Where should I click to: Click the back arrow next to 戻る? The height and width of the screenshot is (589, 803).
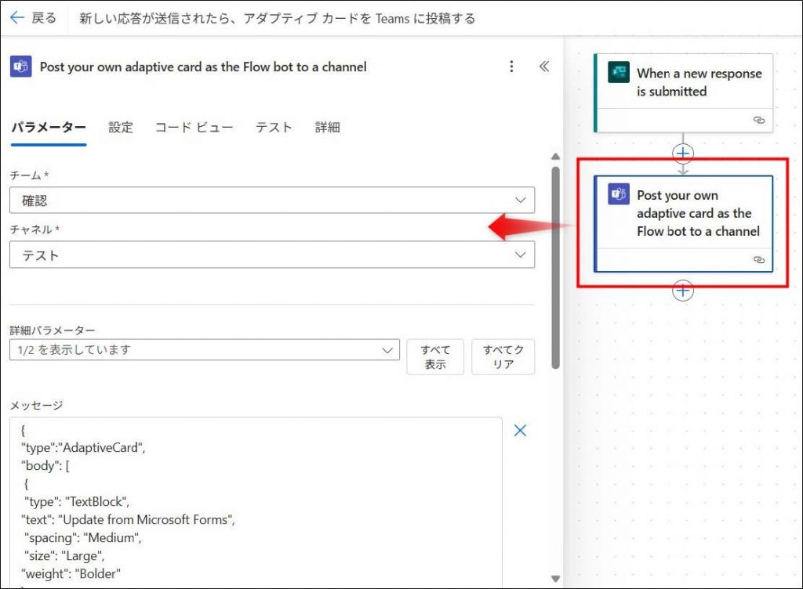pyautogui.click(x=17, y=18)
